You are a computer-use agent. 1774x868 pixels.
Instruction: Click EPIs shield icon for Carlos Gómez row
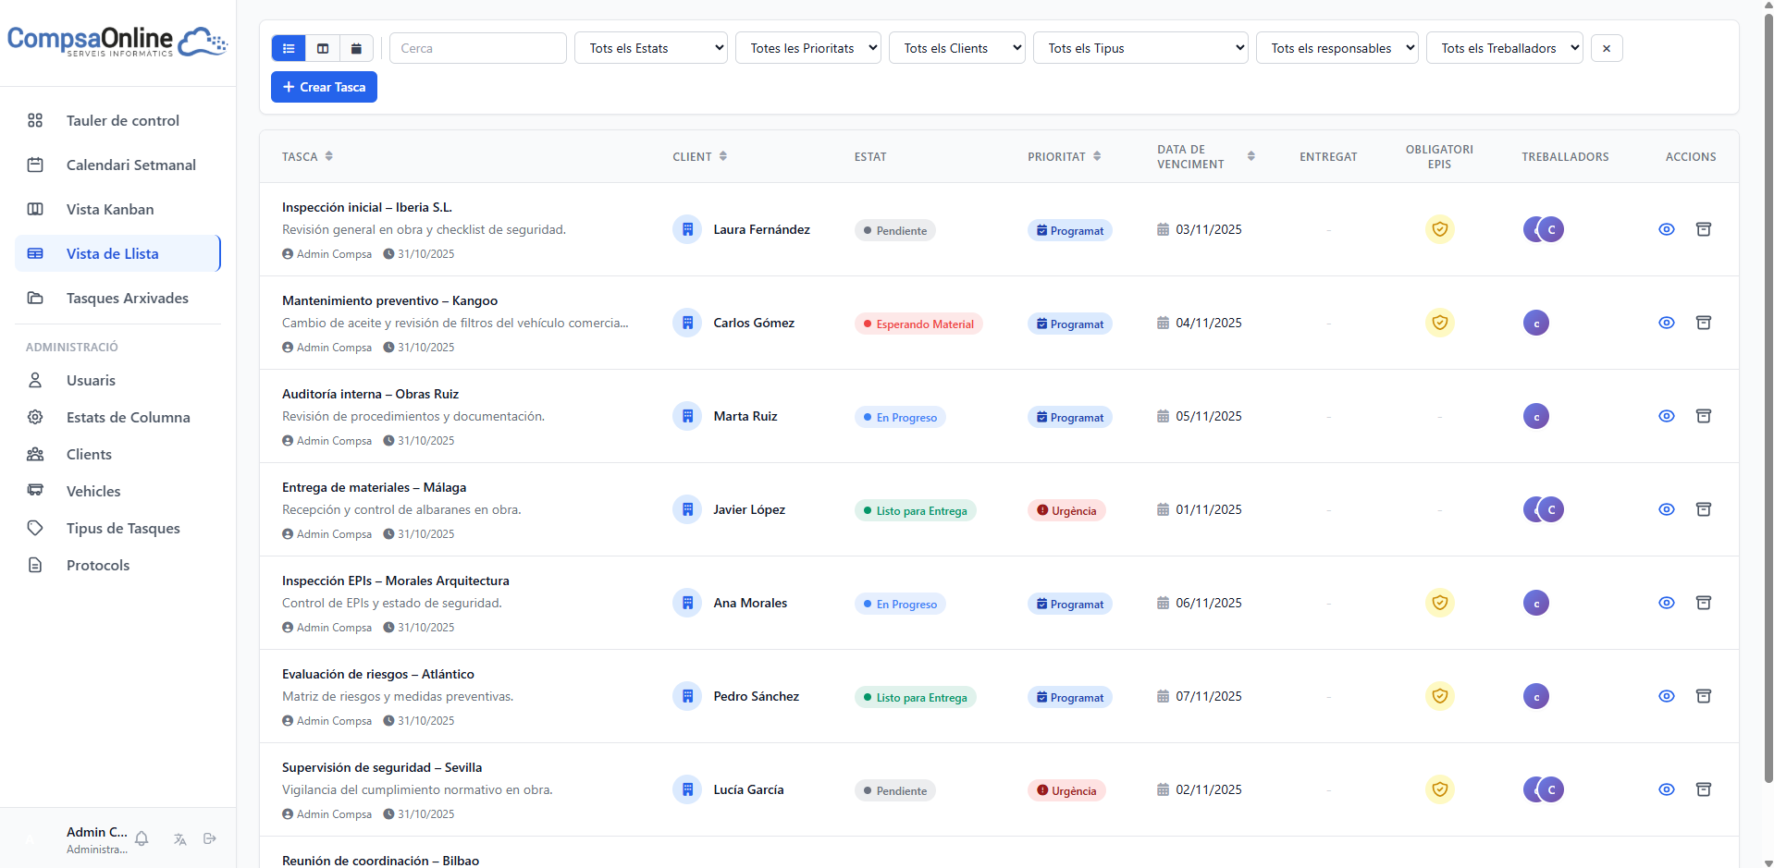1440,323
